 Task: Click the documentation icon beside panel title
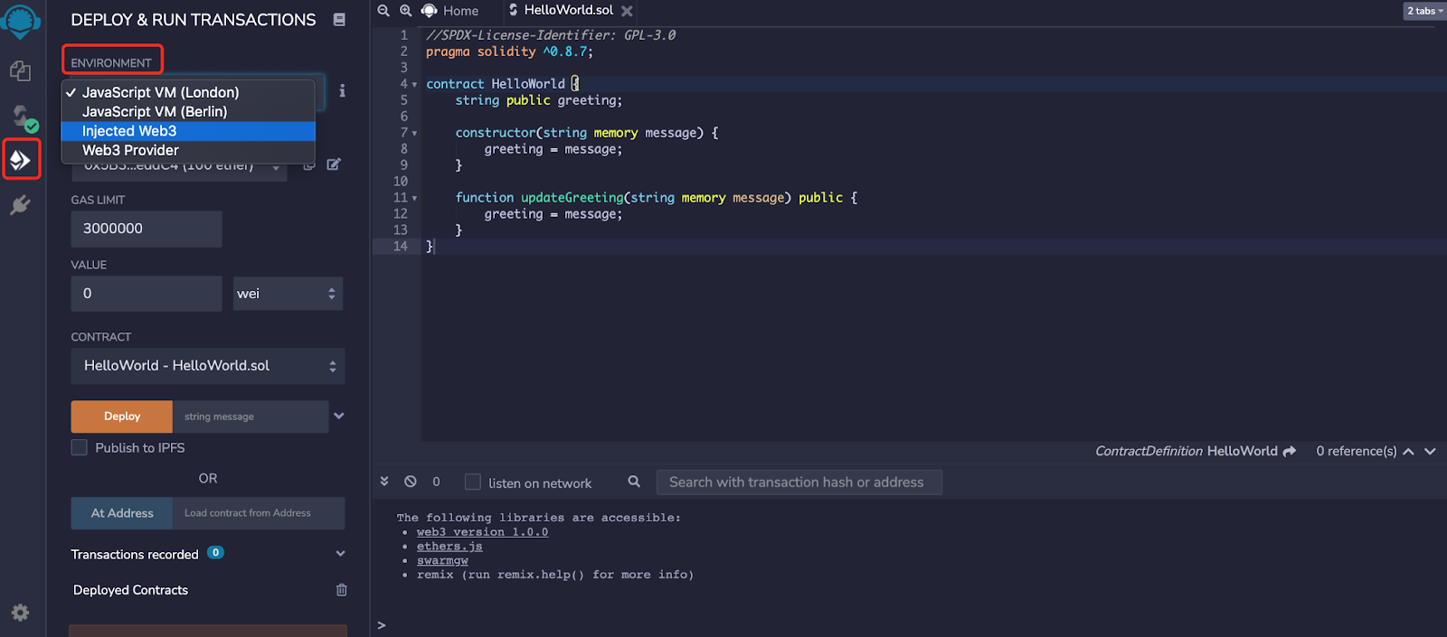[x=339, y=20]
